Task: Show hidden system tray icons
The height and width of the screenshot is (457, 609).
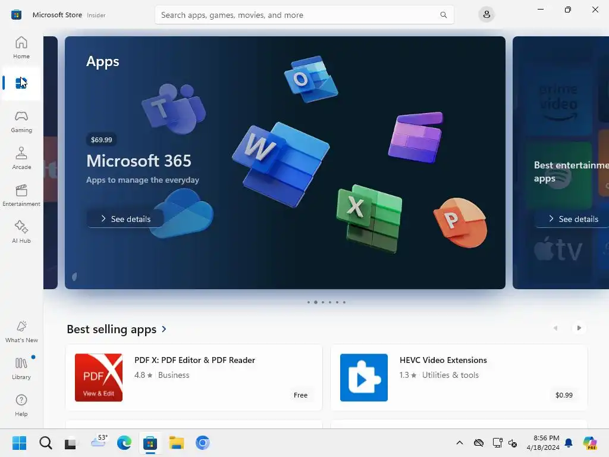Action: (x=460, y=443)
